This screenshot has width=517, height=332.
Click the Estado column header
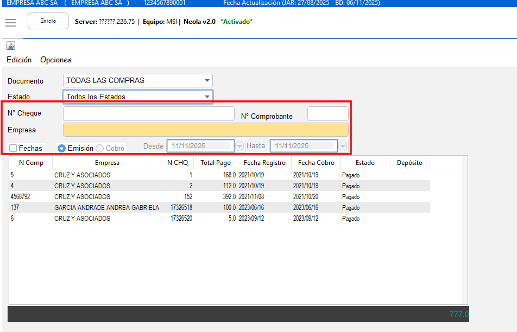(x=364, y=163)
